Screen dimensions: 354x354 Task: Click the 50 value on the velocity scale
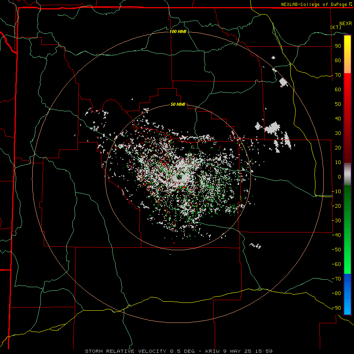[x=338, y=104]
